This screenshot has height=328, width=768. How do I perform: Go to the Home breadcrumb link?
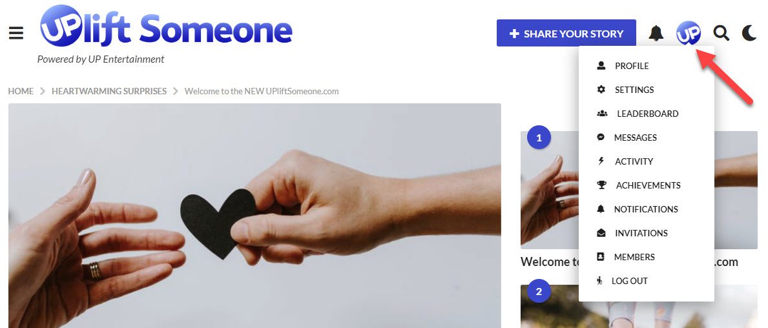click(x=21, y=91)
